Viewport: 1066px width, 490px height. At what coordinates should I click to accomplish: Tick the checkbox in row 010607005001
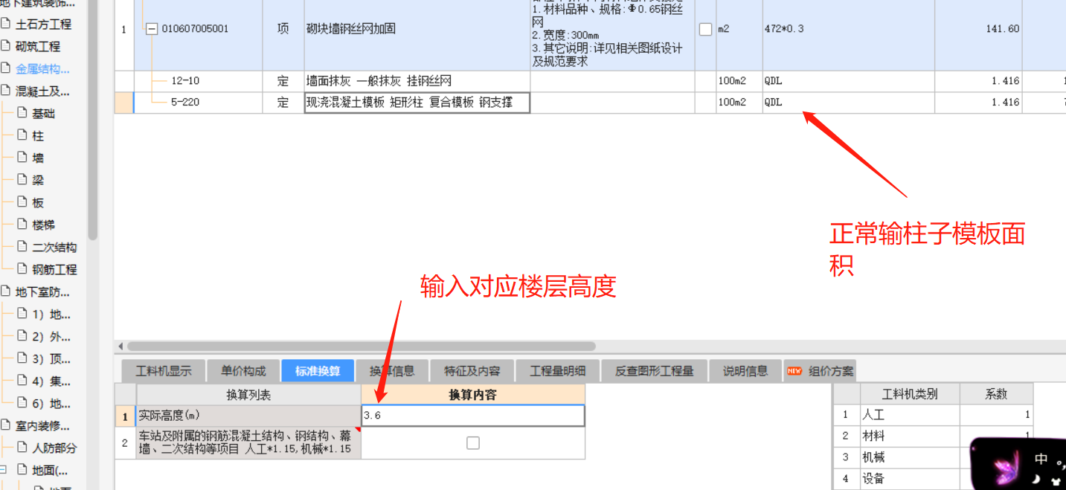click(x=705, y=29)
